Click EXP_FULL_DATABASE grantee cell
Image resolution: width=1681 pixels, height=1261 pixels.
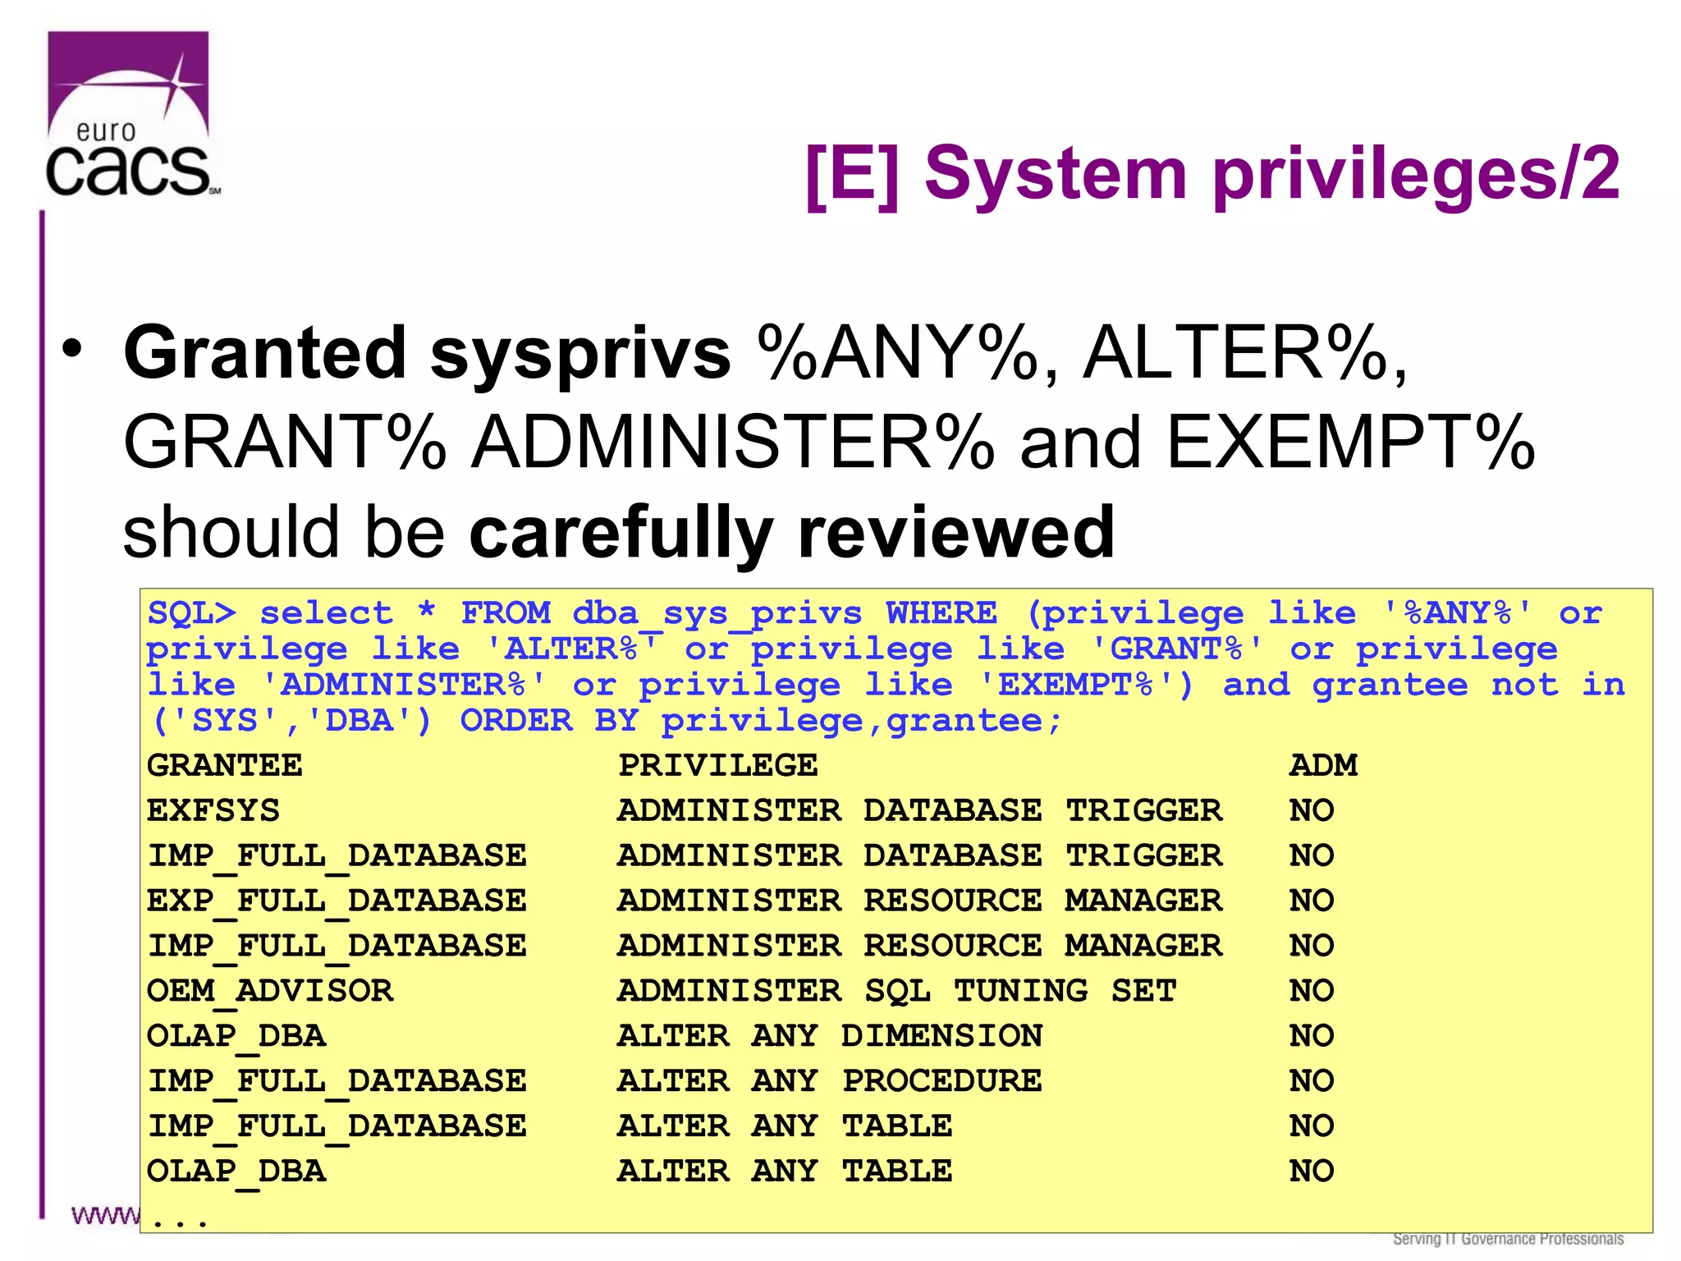(337, 902)
